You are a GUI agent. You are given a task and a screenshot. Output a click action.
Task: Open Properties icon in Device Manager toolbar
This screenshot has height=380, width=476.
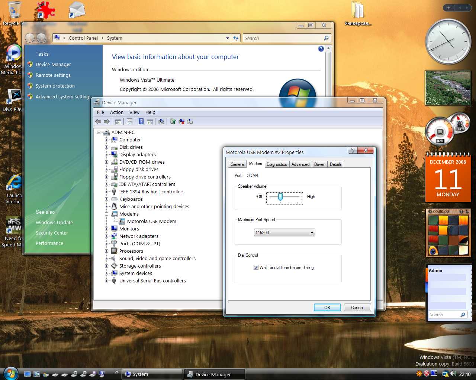(x=129, y=121)
